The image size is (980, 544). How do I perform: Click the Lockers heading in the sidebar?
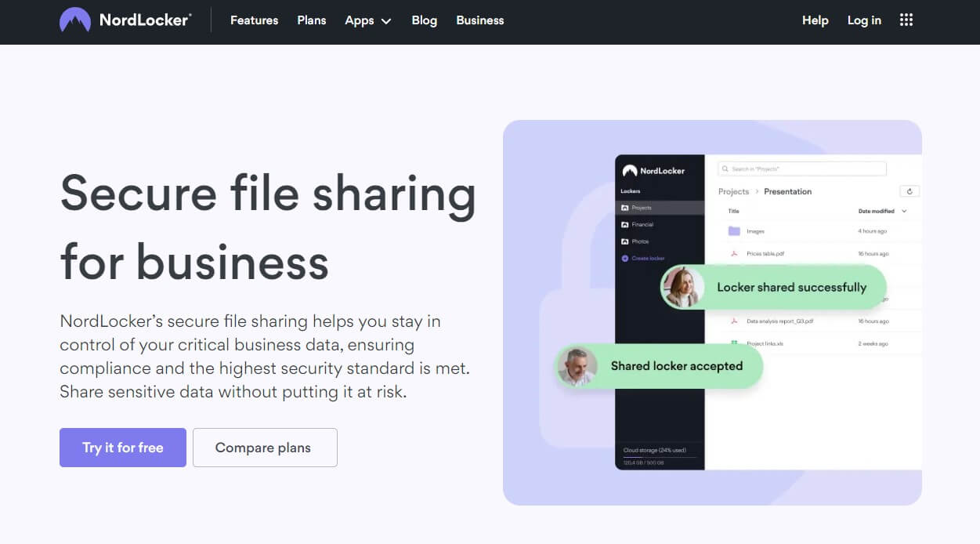click(x=631, y=191)
